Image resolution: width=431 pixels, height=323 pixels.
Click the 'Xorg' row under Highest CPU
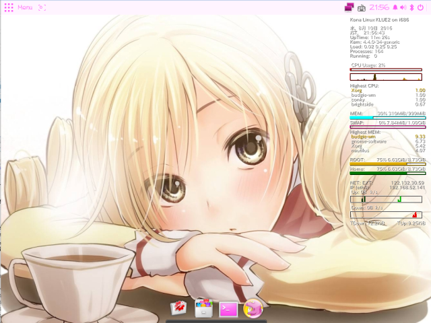click(388, 90)
